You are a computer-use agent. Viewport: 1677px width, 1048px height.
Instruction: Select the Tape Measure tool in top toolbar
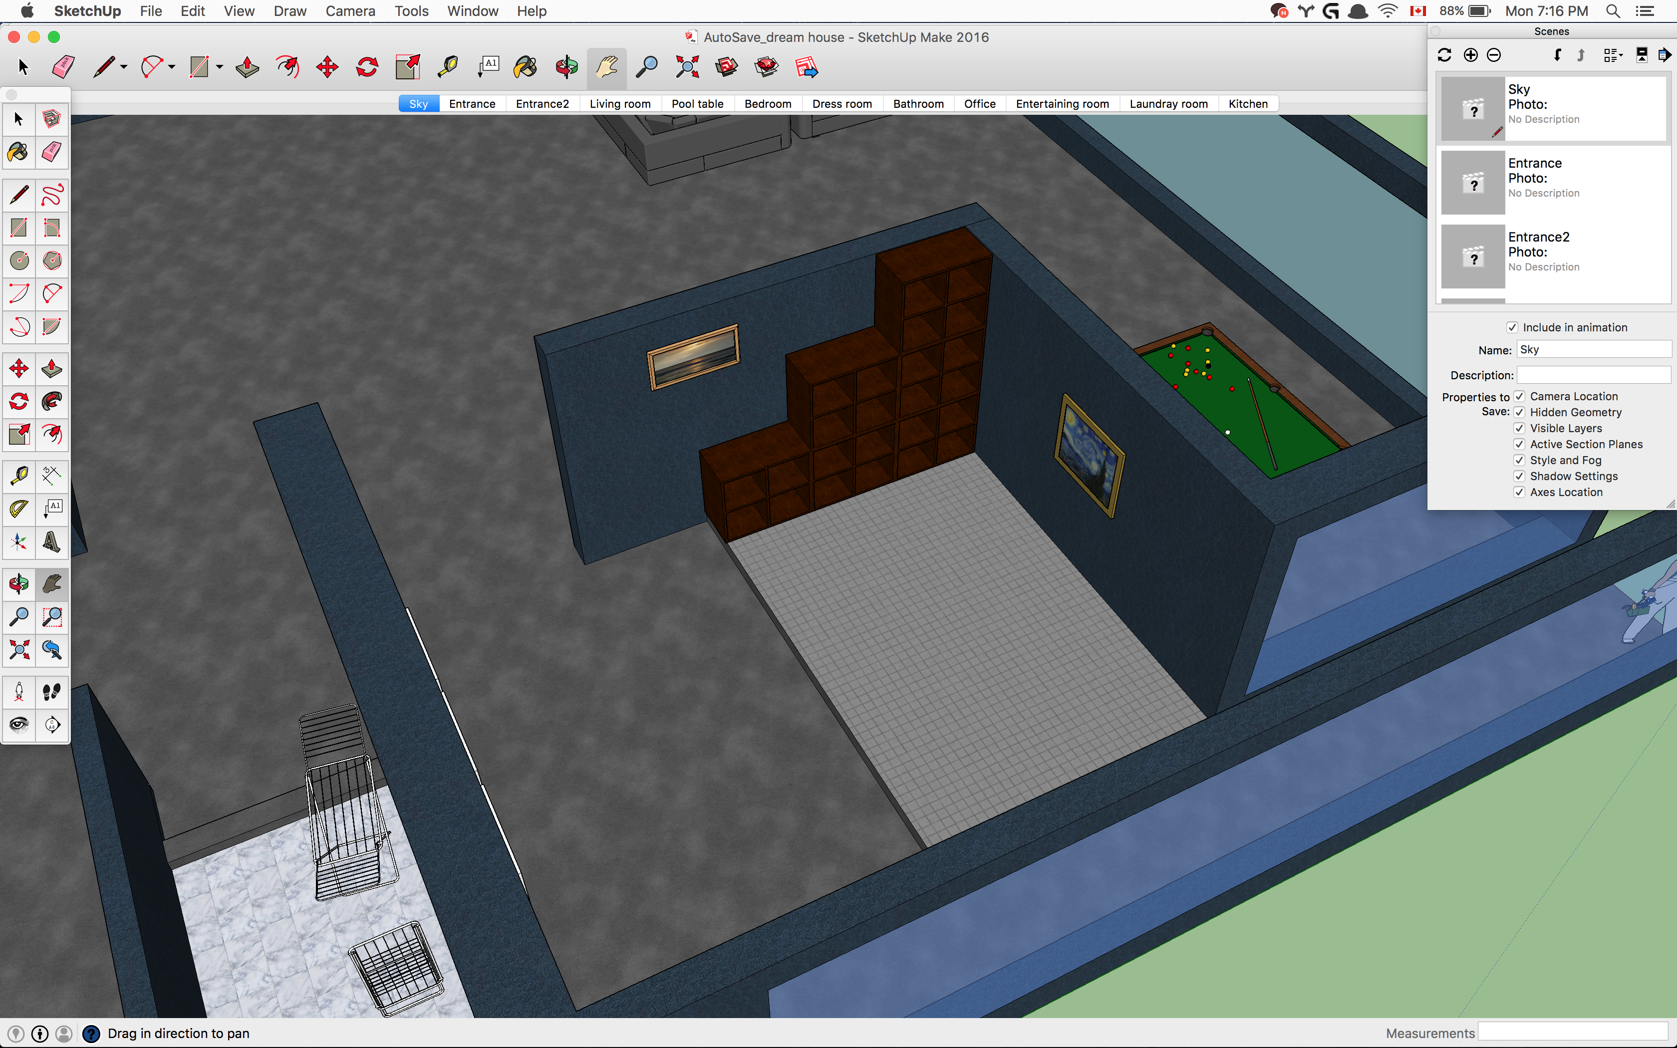448,67
